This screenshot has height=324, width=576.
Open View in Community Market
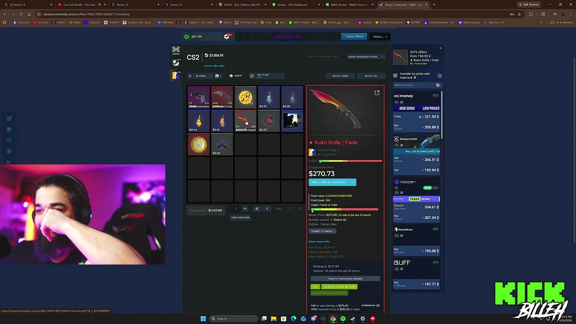(x=345, y=279)
